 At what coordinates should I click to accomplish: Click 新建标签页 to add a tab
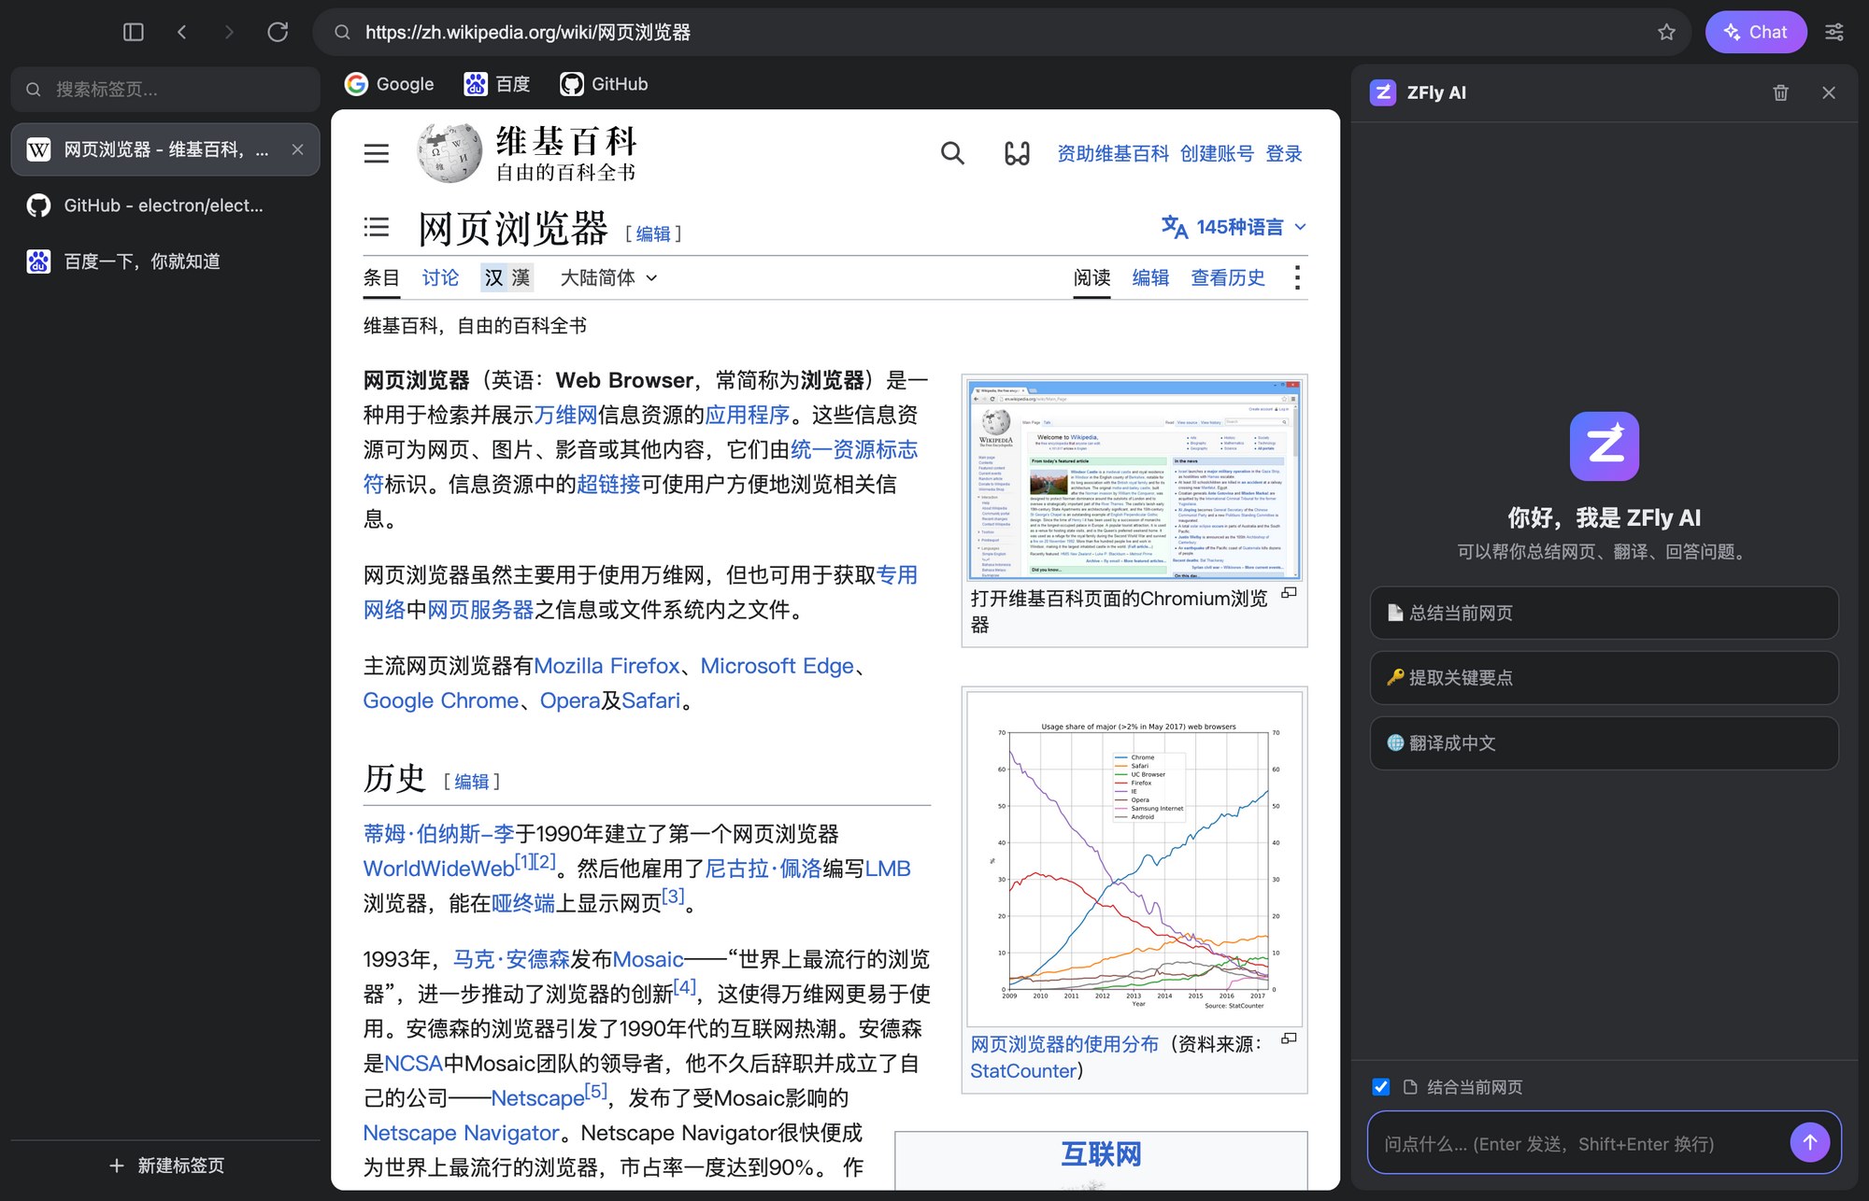165,1166
